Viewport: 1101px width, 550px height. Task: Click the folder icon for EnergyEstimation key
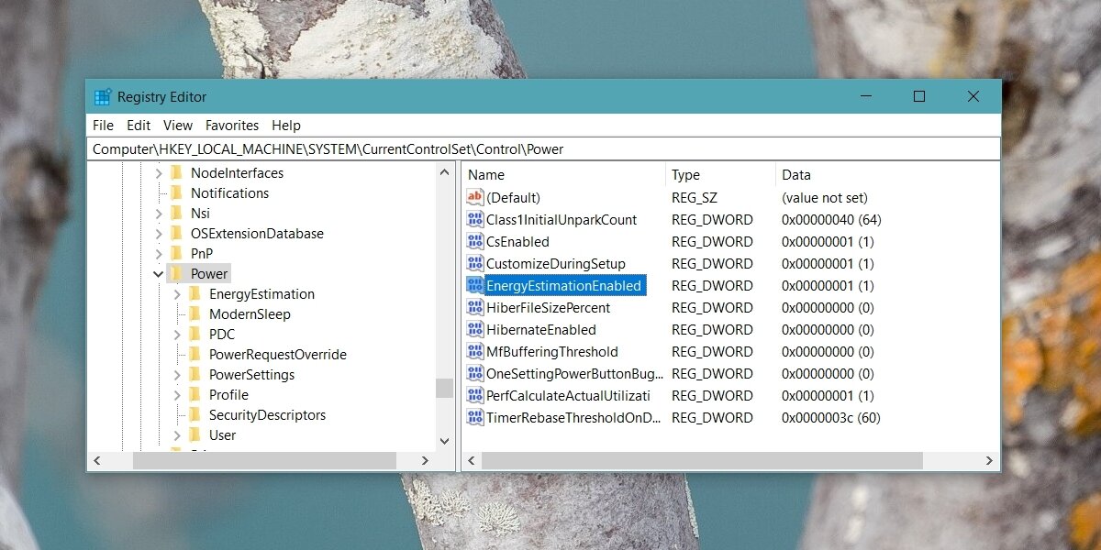point(195,294)
